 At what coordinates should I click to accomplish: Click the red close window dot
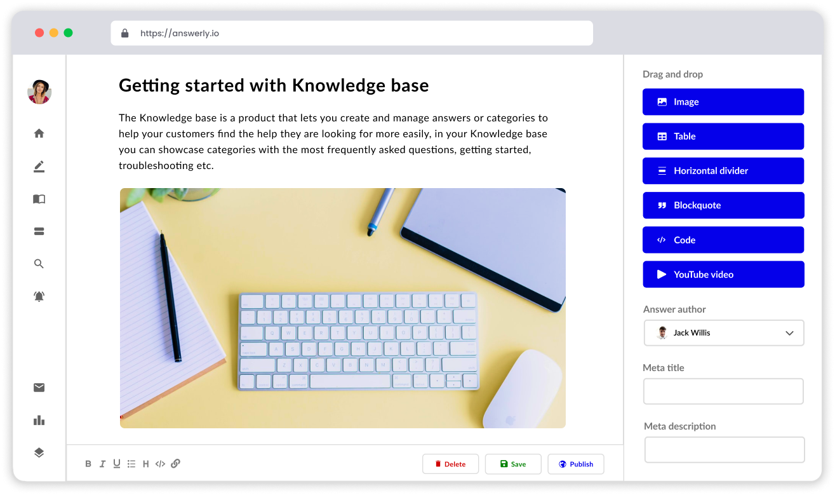[39, 33]
